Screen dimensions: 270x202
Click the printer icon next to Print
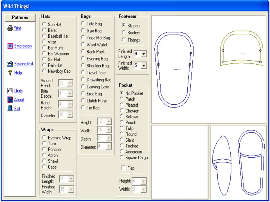coord(10,28)
